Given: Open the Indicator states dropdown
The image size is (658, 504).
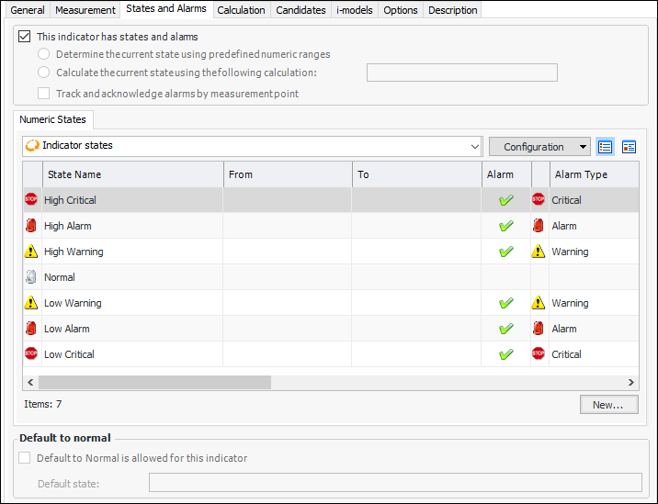Looking at the screenshot, I should pos(474,146).
